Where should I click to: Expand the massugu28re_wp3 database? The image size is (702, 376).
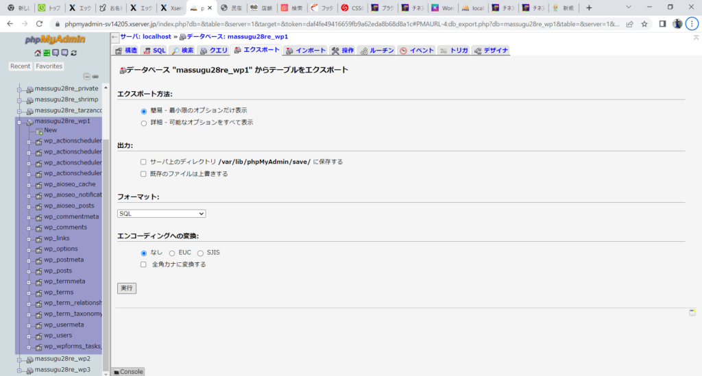(x=19, y=371)
